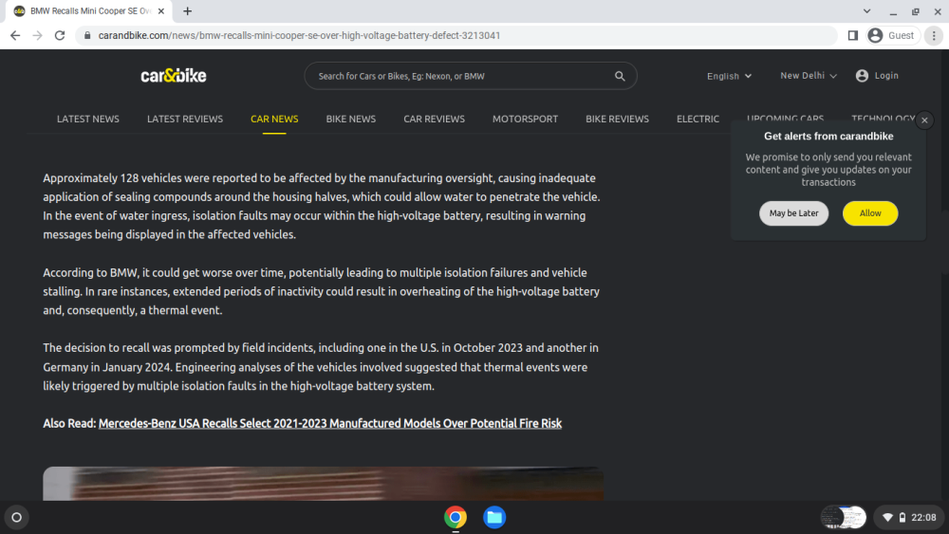This screenshot has width=949, height=534.
Task: Click the user avatar icon beside Login
Action: pos(862,76)
